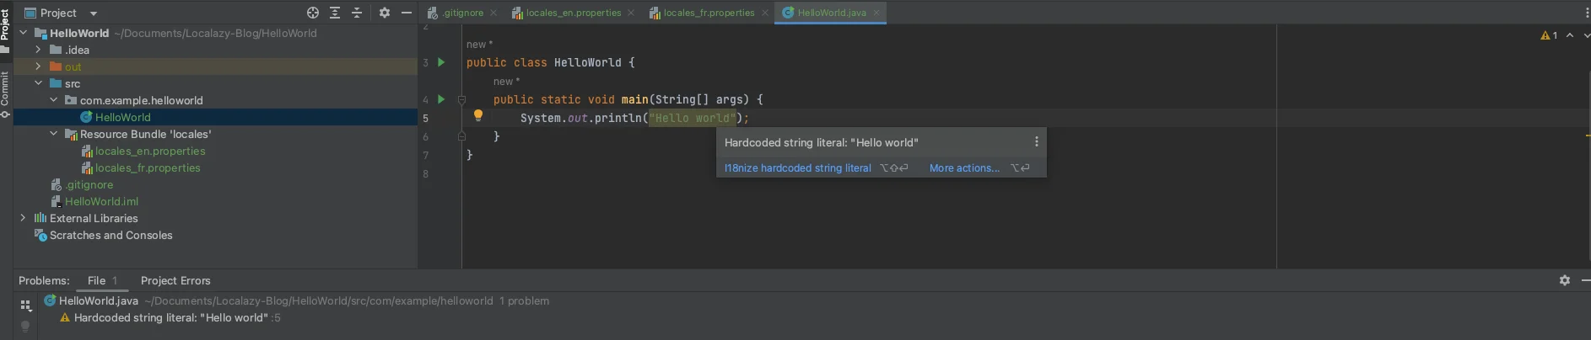The height and width of the screenshot is (340, 1591).
Task: Open the Problems panel settings gear
Action: pyautogui.click(x=1564, y=280)
